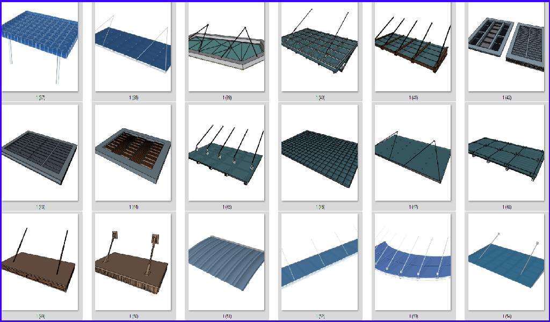Click thumbnail 1 (50) brown canopy with wall plates

click(x=133, y=262)
